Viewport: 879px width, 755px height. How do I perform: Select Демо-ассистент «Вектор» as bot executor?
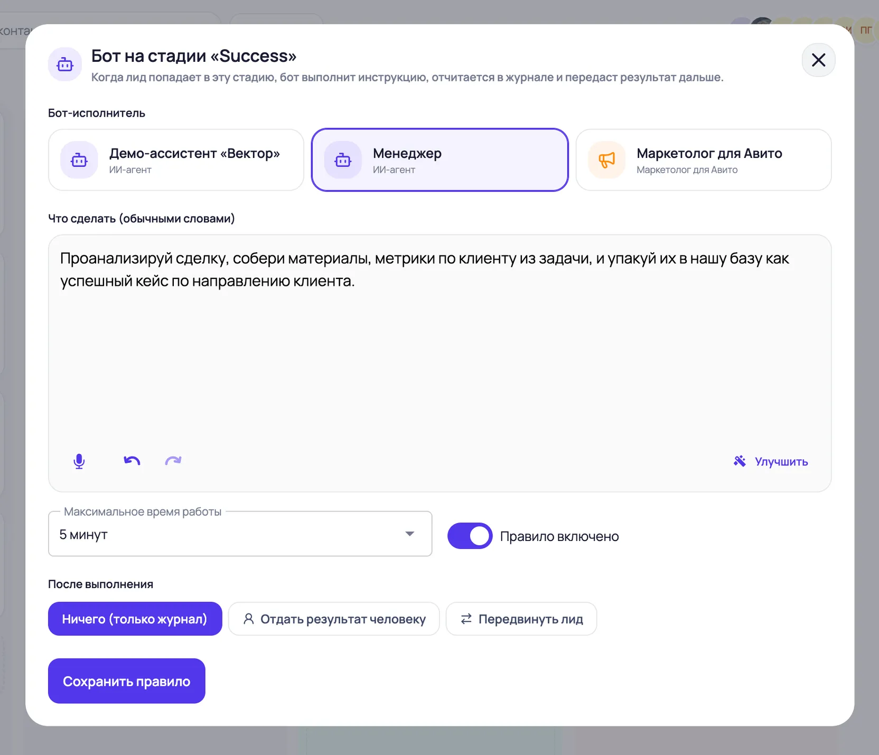click(176, 160)
